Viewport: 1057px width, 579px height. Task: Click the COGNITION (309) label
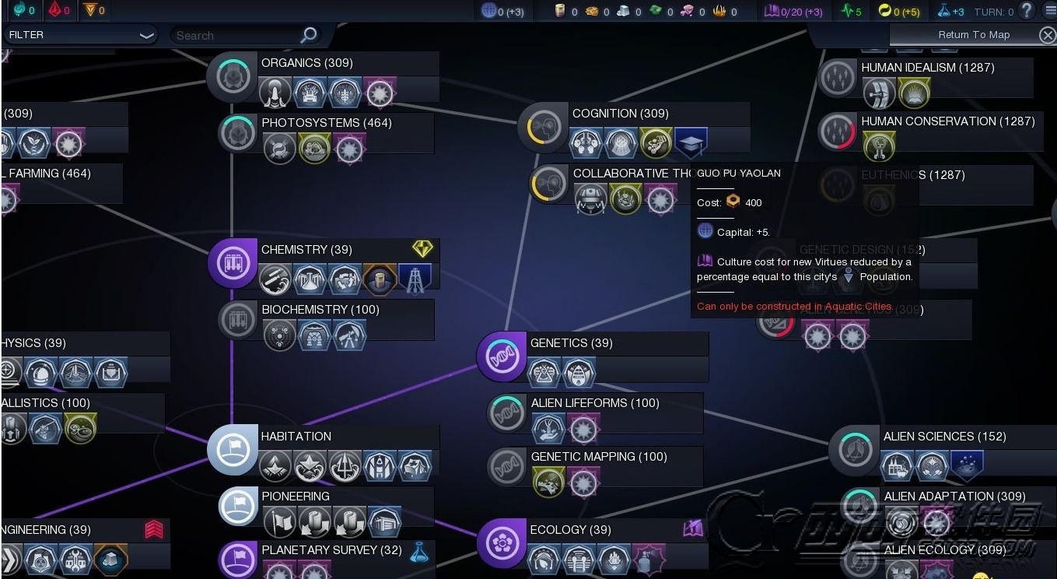coord(621,114)
